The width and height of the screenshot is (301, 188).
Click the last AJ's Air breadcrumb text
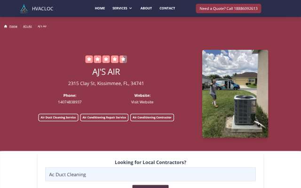[42, 26]
